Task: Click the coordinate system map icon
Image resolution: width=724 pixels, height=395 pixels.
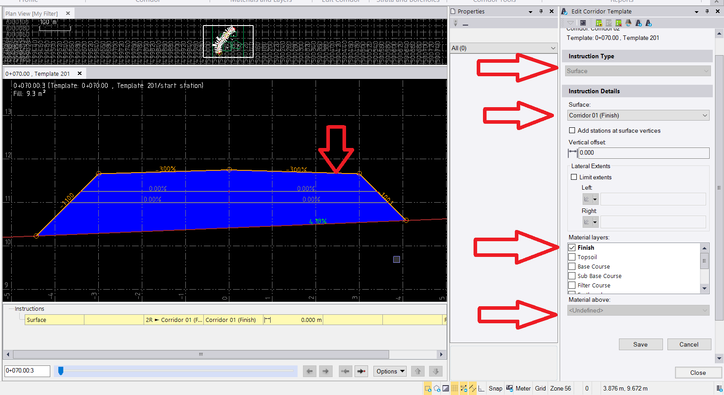Action: coord(509,388)
